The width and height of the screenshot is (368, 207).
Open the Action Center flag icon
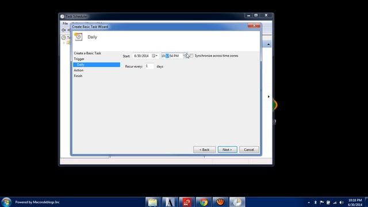tap(322, 202)
